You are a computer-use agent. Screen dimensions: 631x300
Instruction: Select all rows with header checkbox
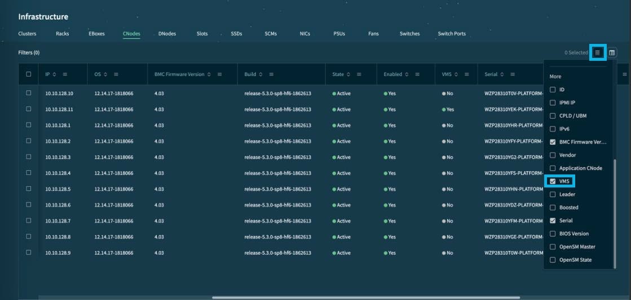point(29,74)
